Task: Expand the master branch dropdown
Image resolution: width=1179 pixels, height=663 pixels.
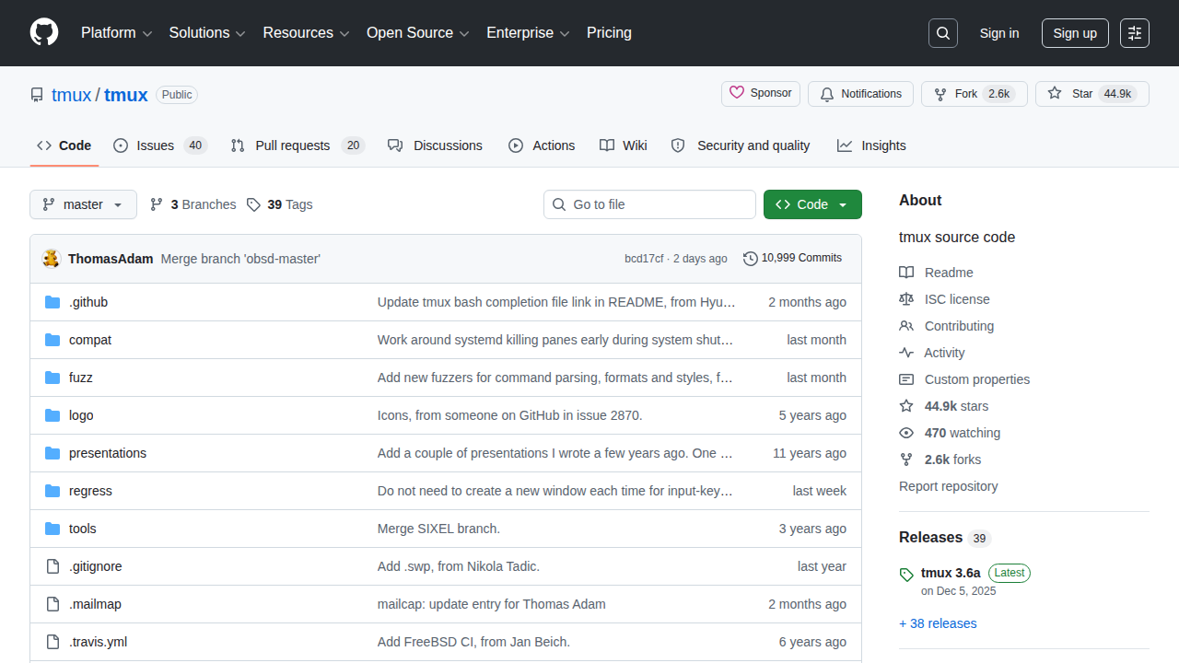Action: [83, 204]
